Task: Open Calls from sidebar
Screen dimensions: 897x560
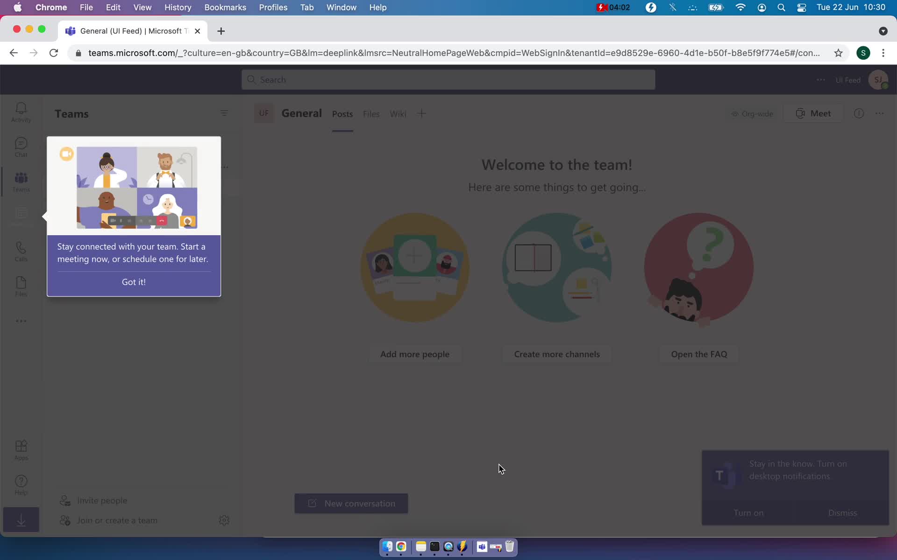Action: point(21,252)
